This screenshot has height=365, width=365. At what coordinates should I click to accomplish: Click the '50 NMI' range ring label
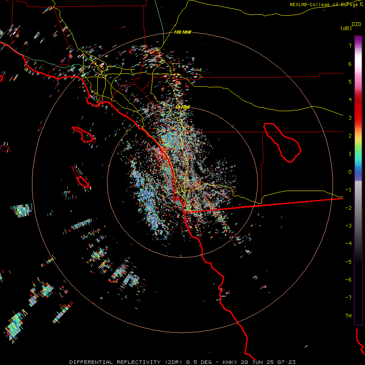[x=183, y=107]
